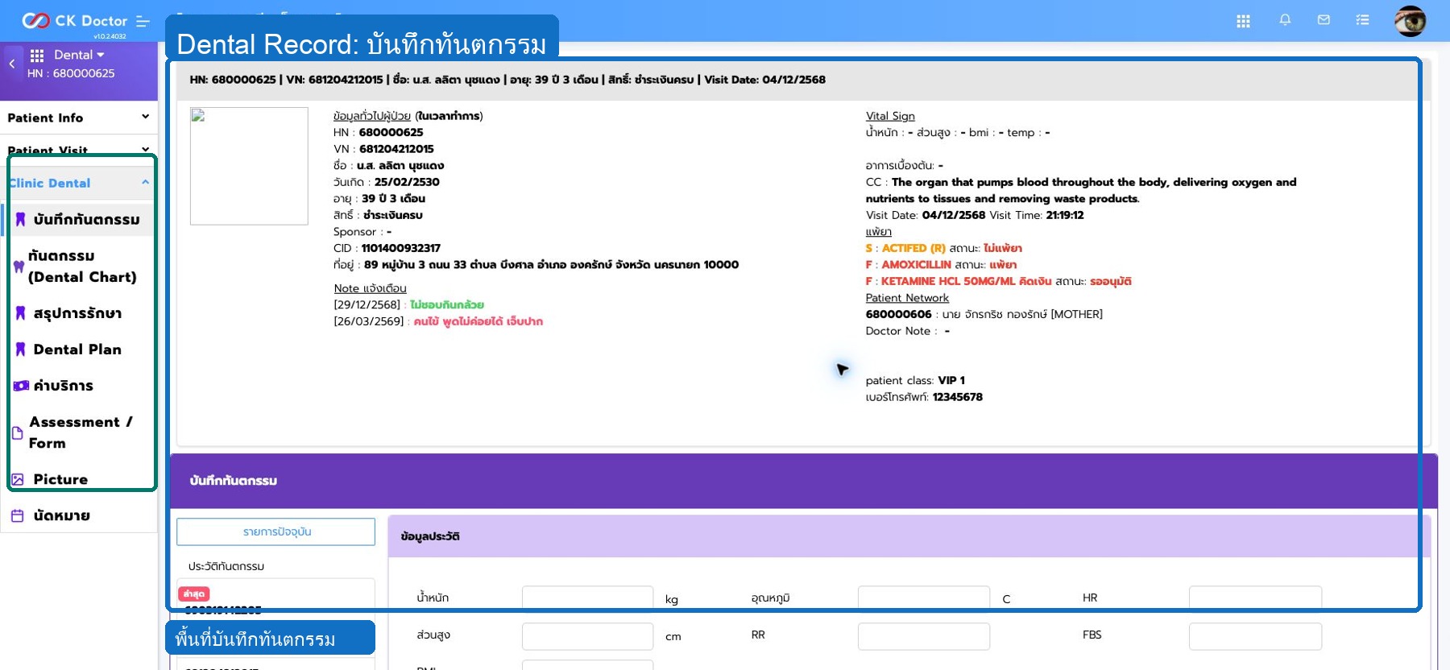1450x670 pixels.
Task: Click the HN : 680000625 sidebar text
Action: [71, 73]
